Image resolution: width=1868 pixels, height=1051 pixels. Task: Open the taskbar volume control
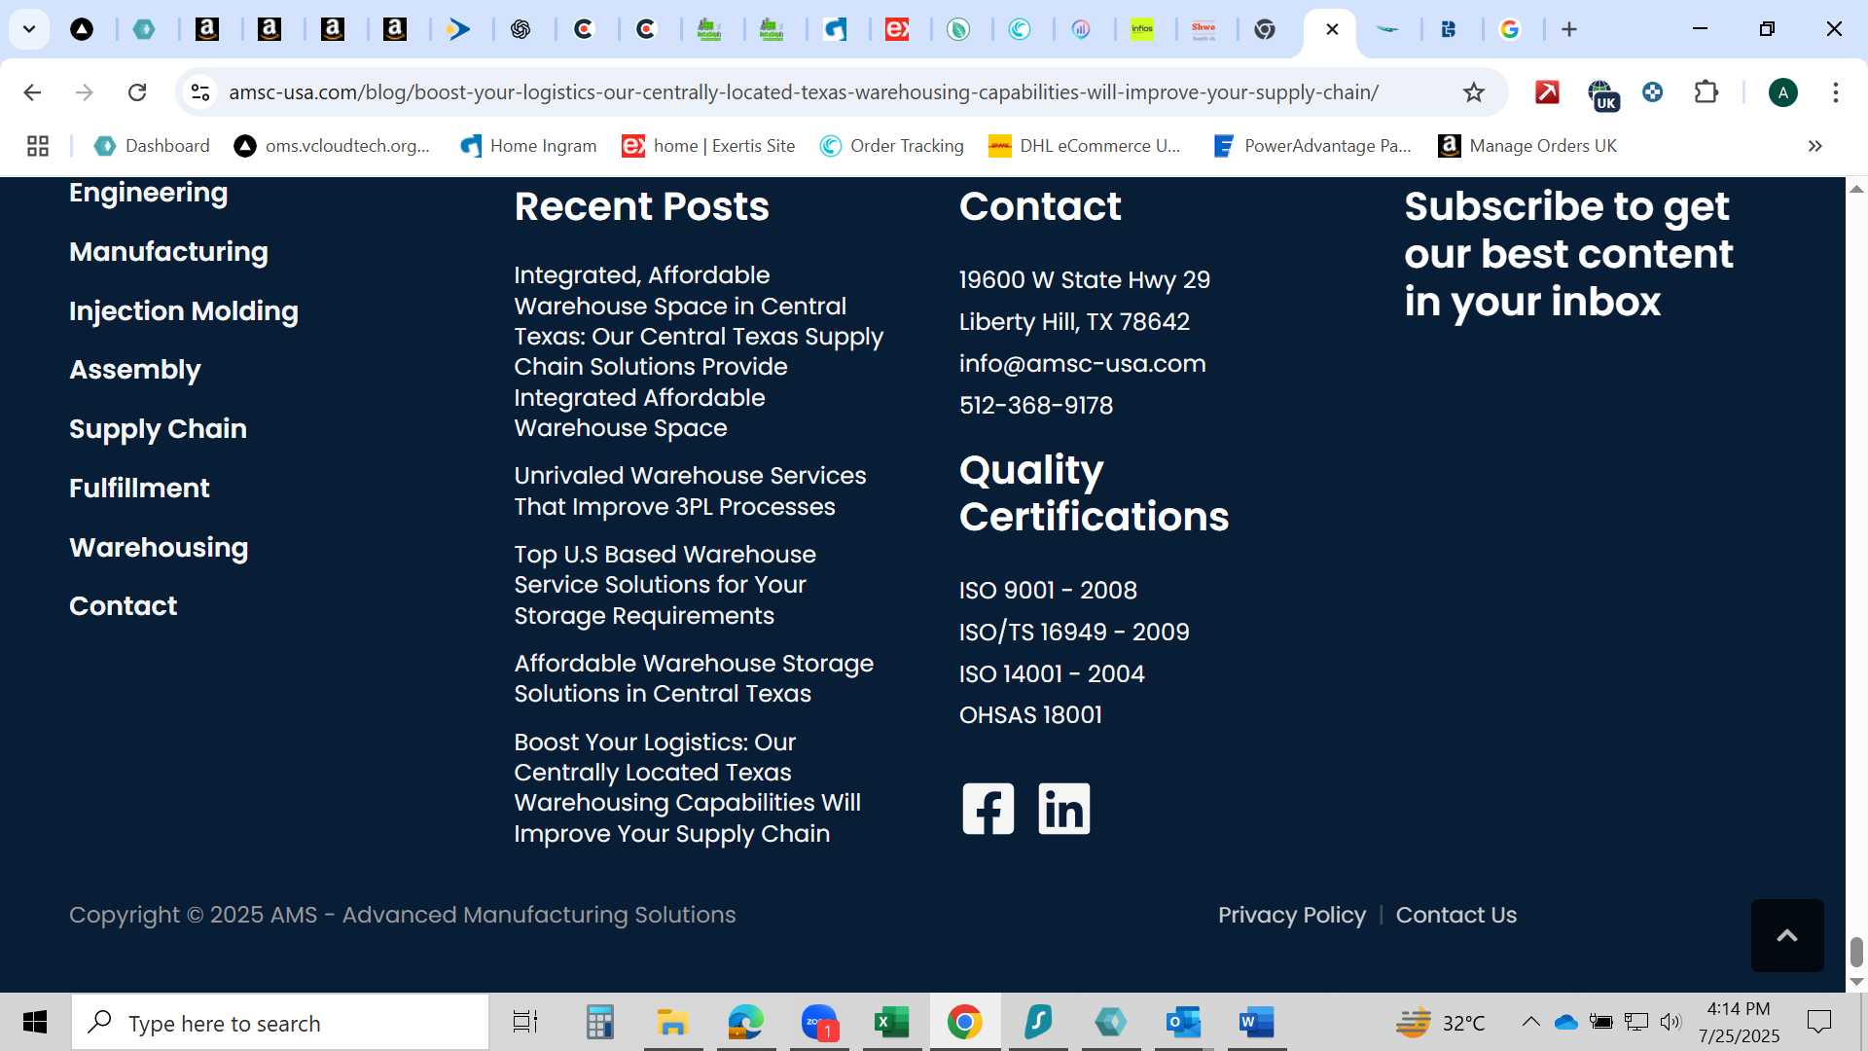(x=1670, y=1022)
